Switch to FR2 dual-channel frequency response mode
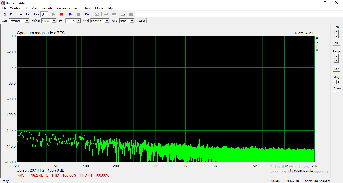 (29, 14)
